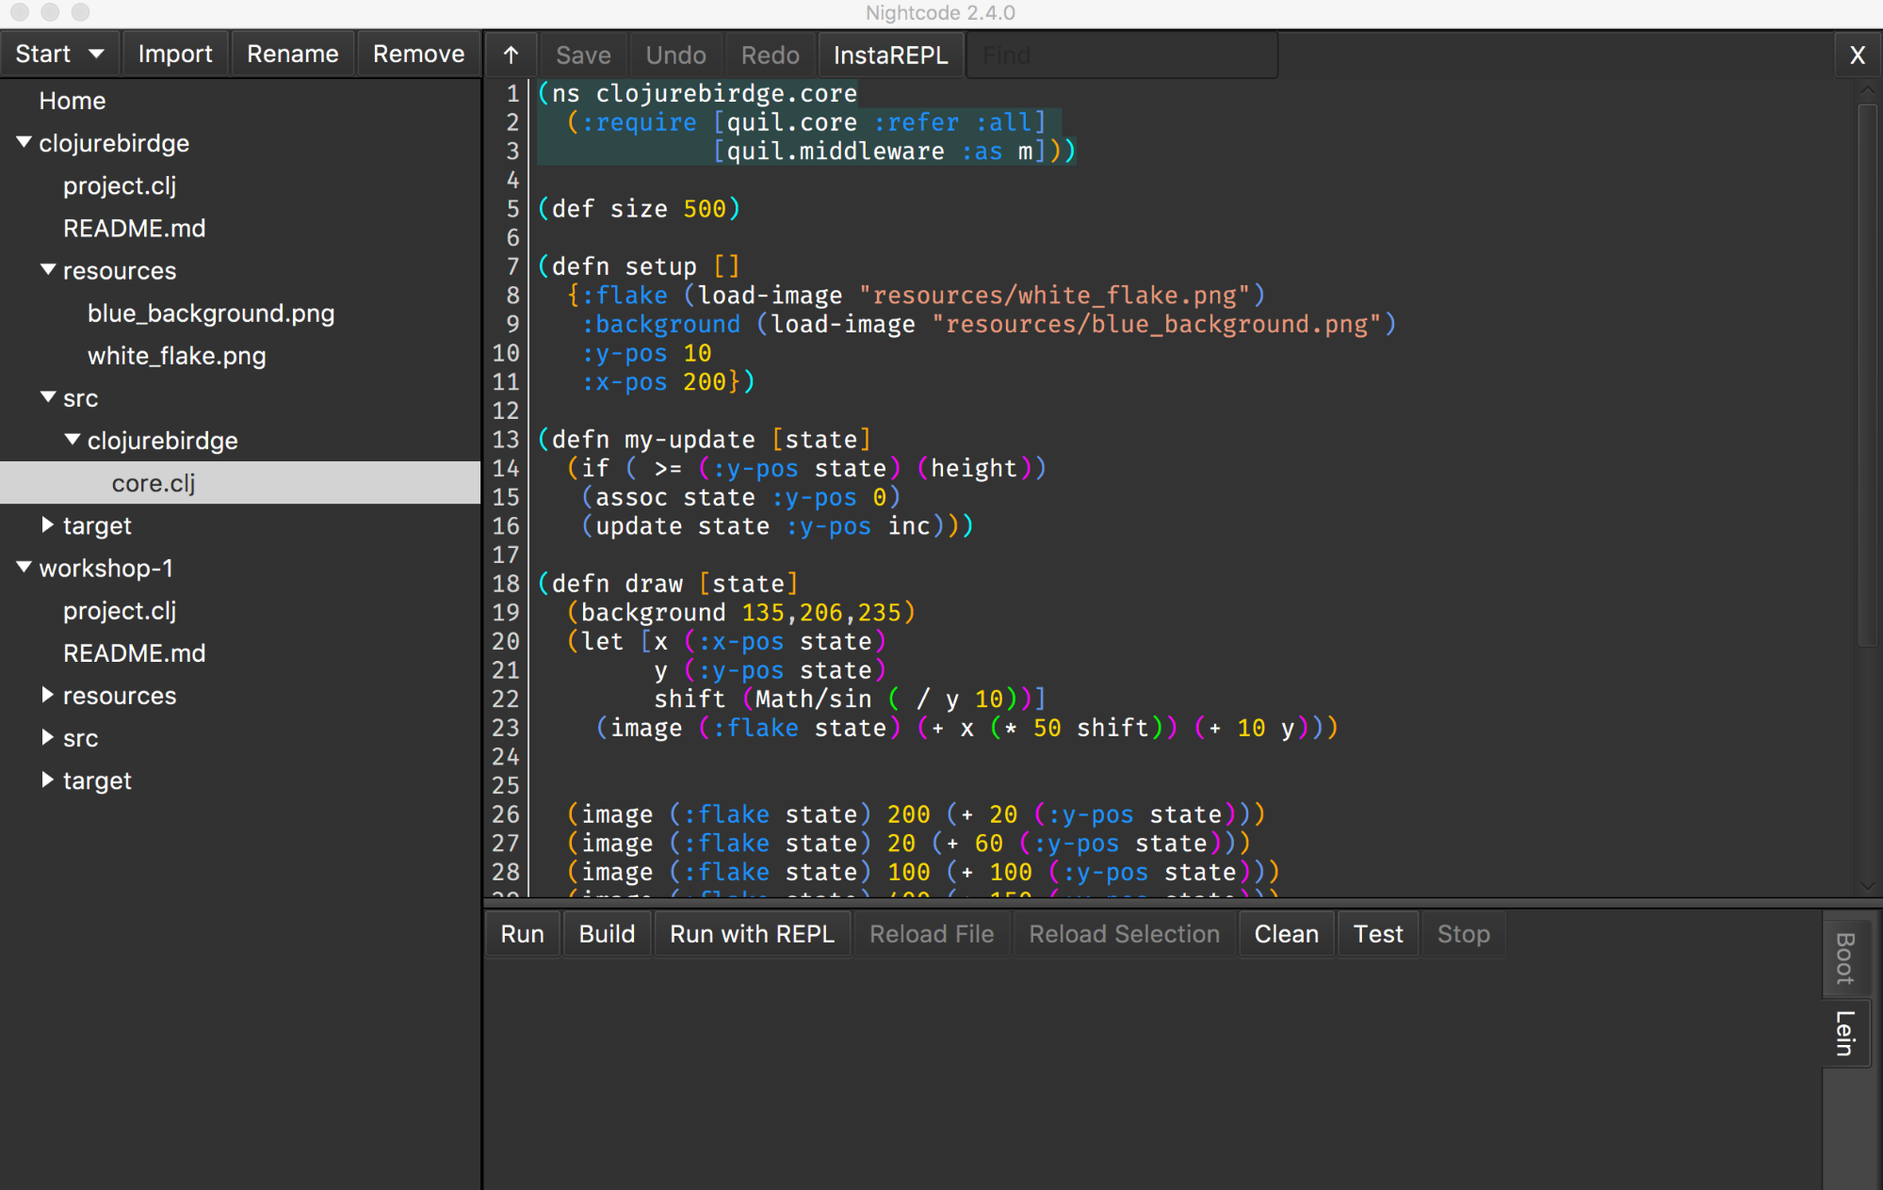1883x1190 pixels.
Task: Close the editor with the X button
Action: pos(1857,55)
